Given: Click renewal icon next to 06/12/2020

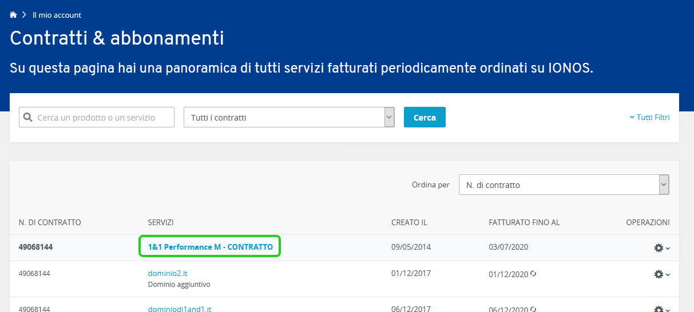Looking at the screenshot, I should [533, 309].
